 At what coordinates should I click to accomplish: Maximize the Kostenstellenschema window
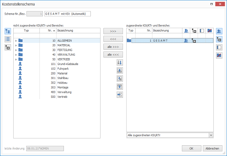[211, 4]
